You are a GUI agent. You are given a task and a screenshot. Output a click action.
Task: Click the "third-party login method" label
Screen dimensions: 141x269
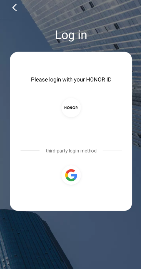(71, 151)
